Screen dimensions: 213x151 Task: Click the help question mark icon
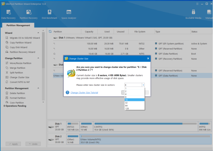pyautogui.click(x=67, y=92)
